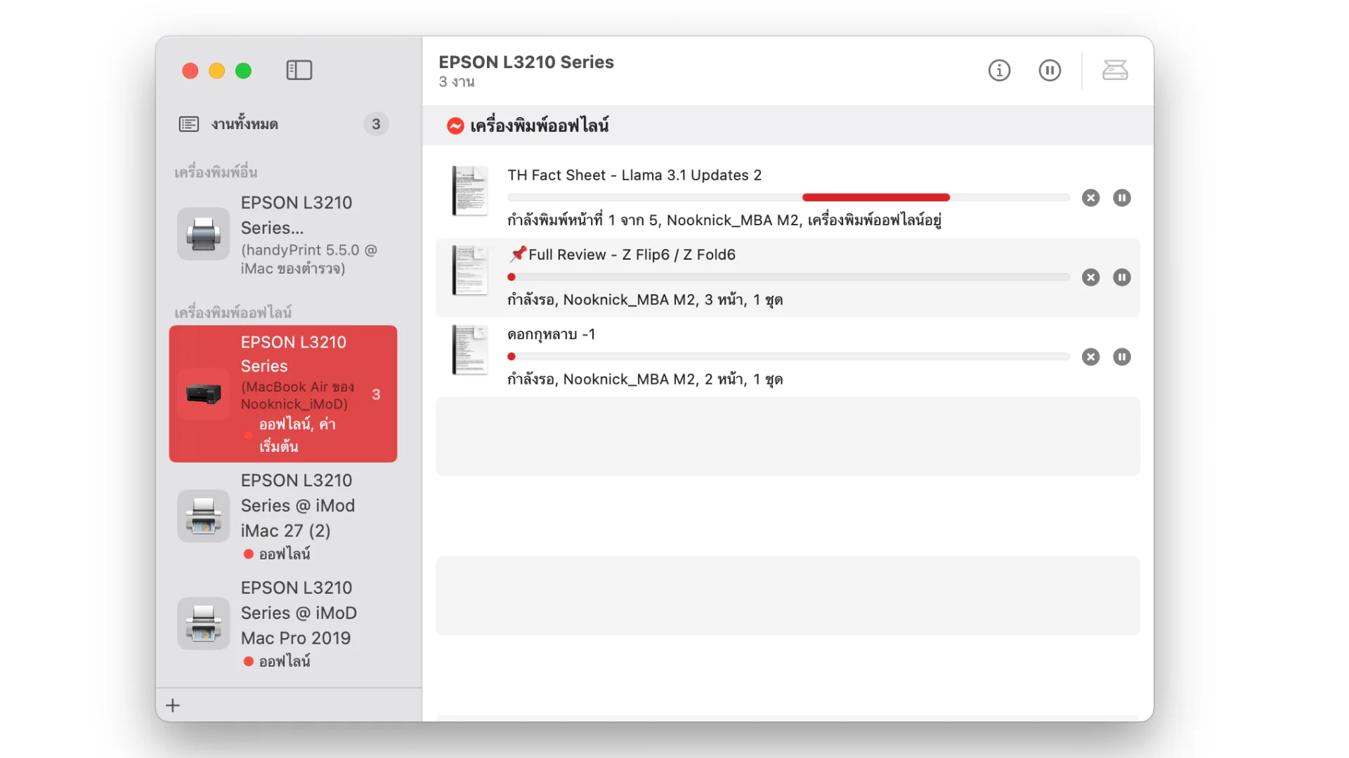This screenshot has width=1349, height=758.
Task: Pause the ดอกกุหลาบ -1 print job
Action: tap(1121, 357)
